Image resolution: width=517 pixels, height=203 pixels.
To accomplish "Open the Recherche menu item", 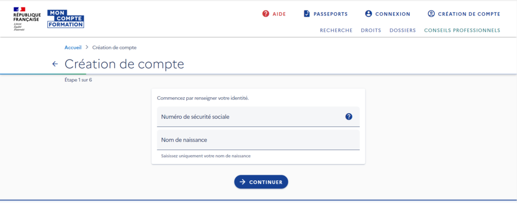I will (x=336, y=30).
